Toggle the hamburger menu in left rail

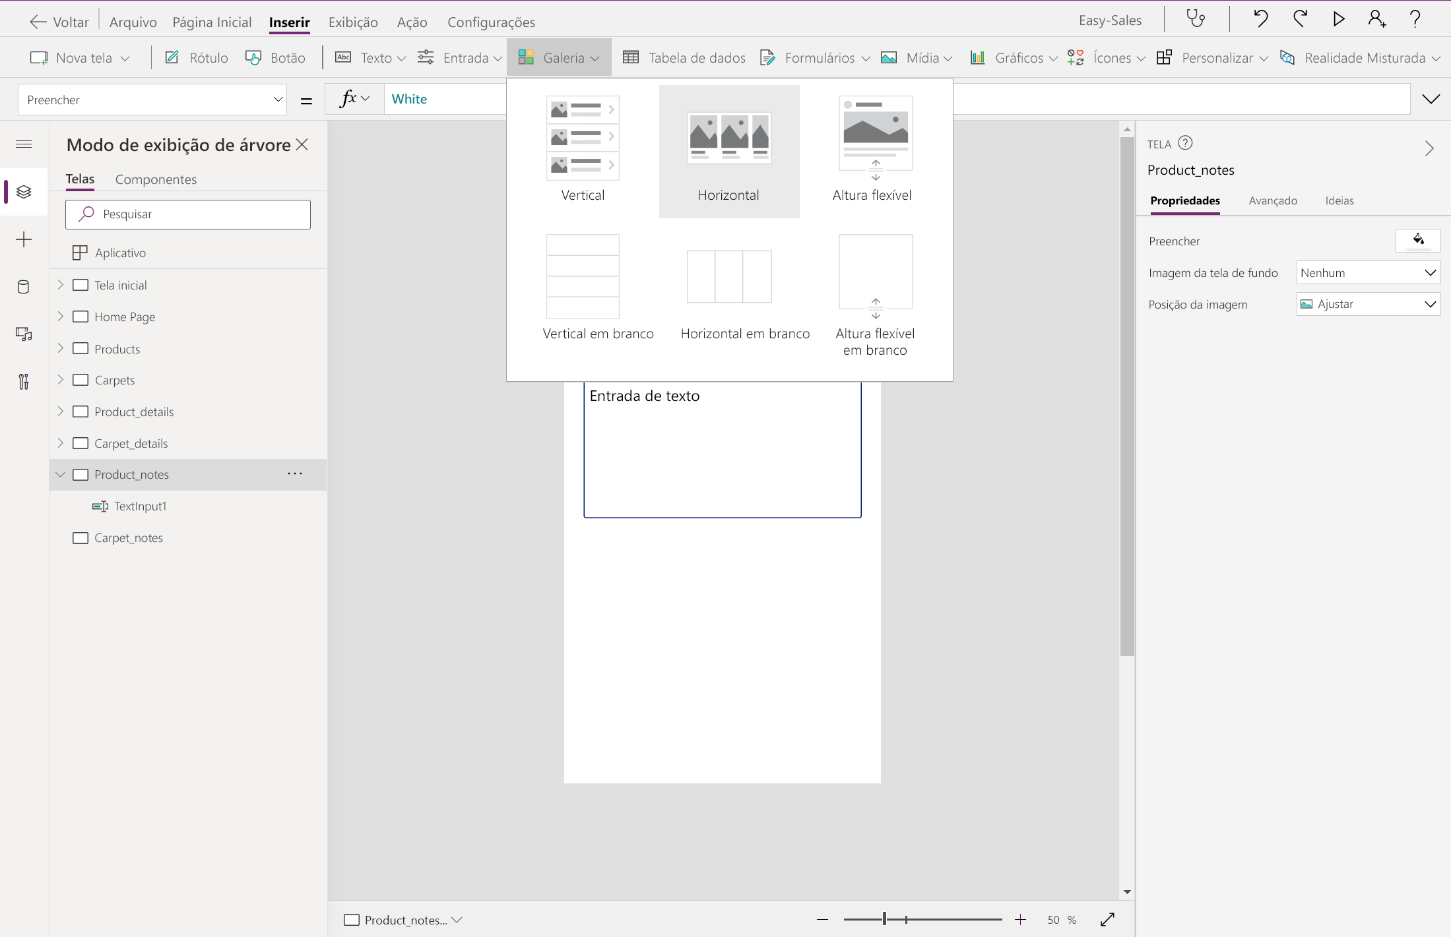point(24,144)
